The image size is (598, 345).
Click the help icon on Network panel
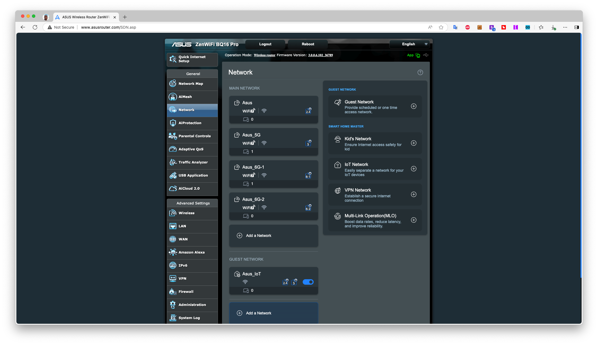pos(420,72)
